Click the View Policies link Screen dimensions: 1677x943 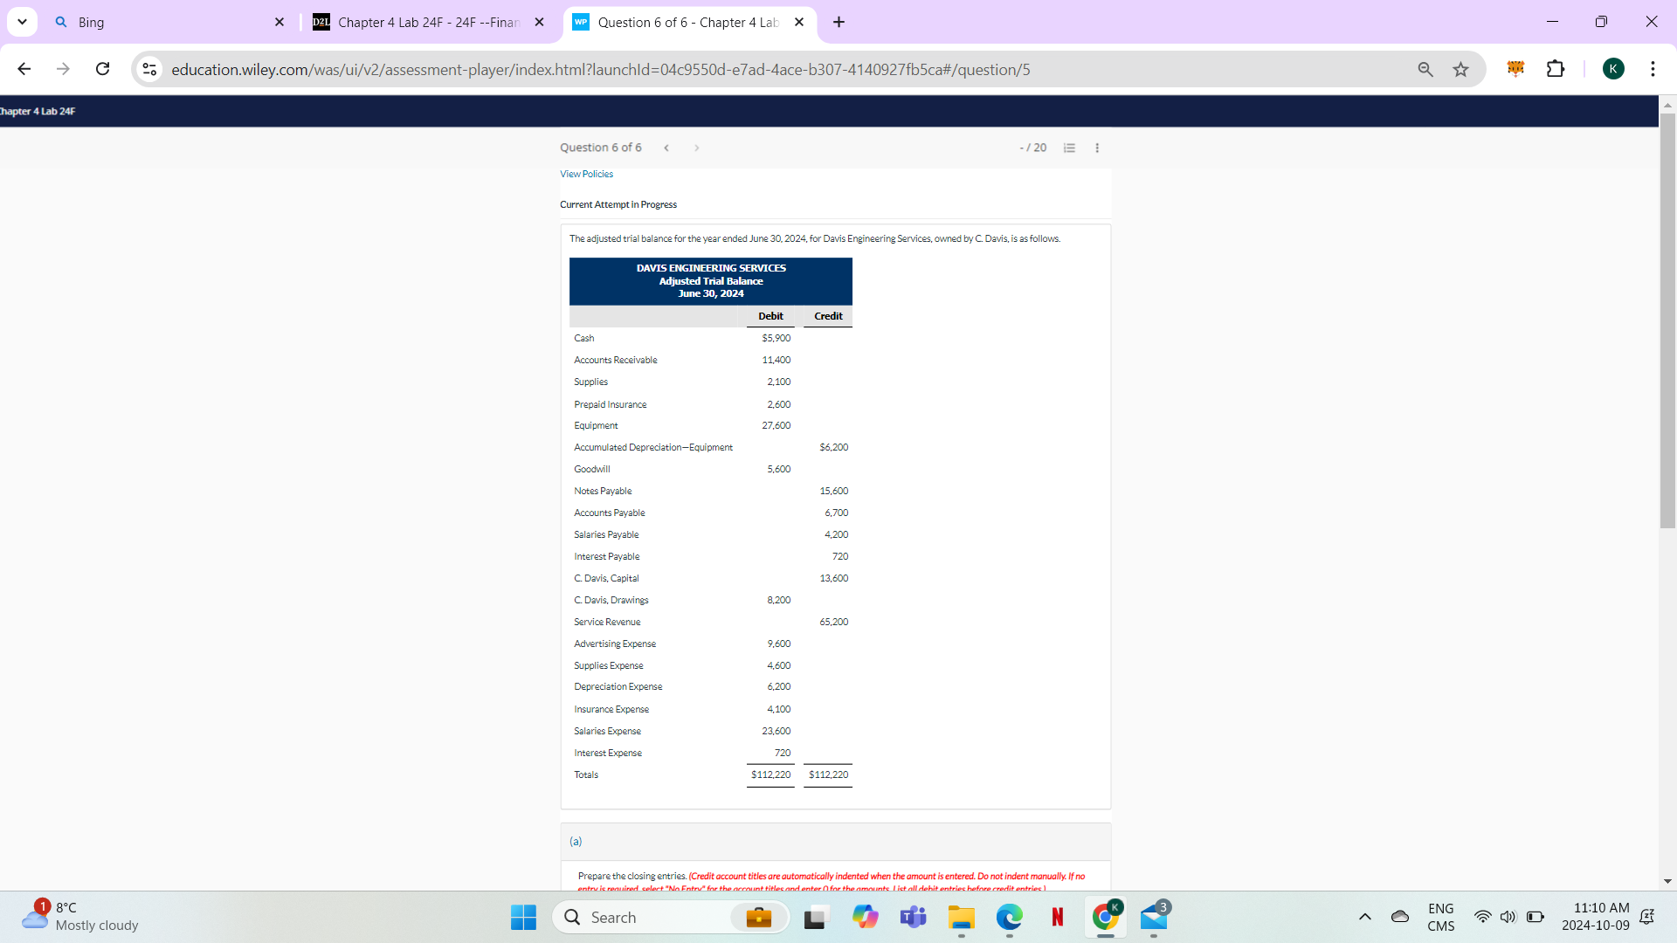[x=586, y=174]
